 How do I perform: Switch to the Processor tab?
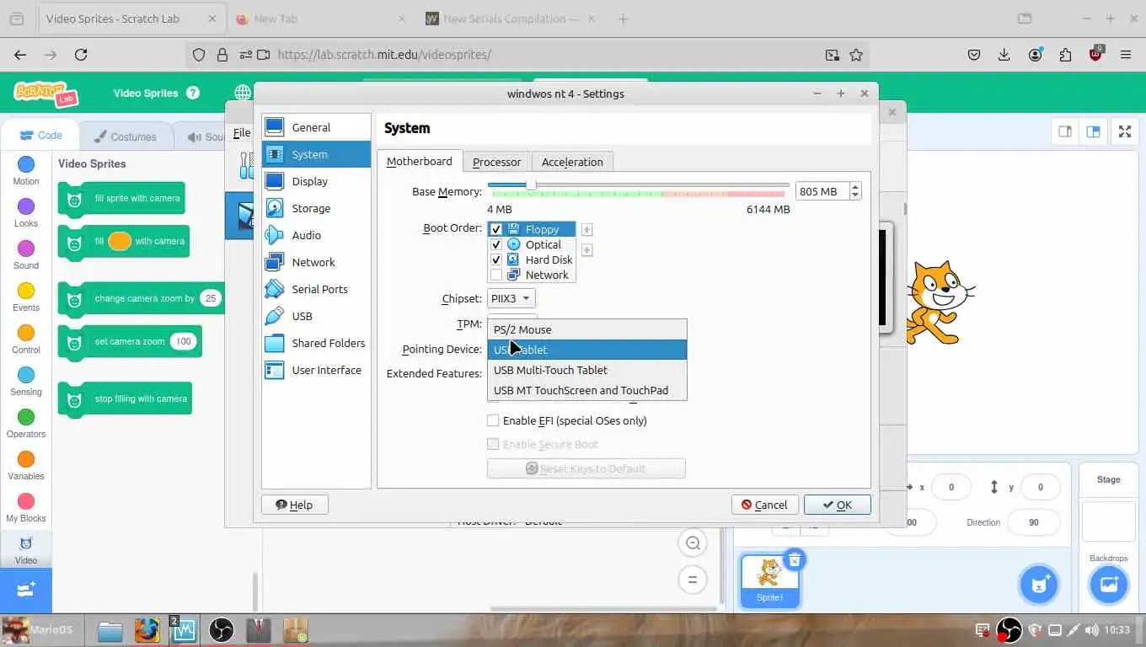click(497, 162)
